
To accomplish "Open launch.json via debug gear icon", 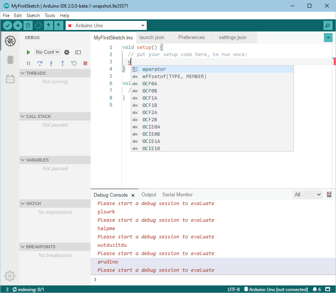I will [67, 52].
